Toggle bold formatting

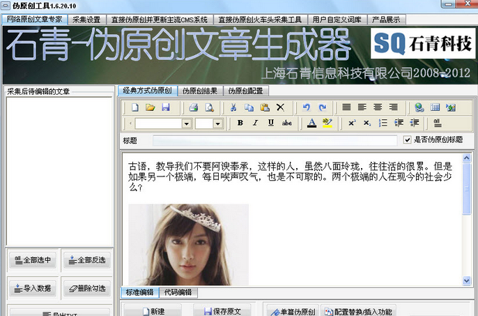[x=240, y=123]
